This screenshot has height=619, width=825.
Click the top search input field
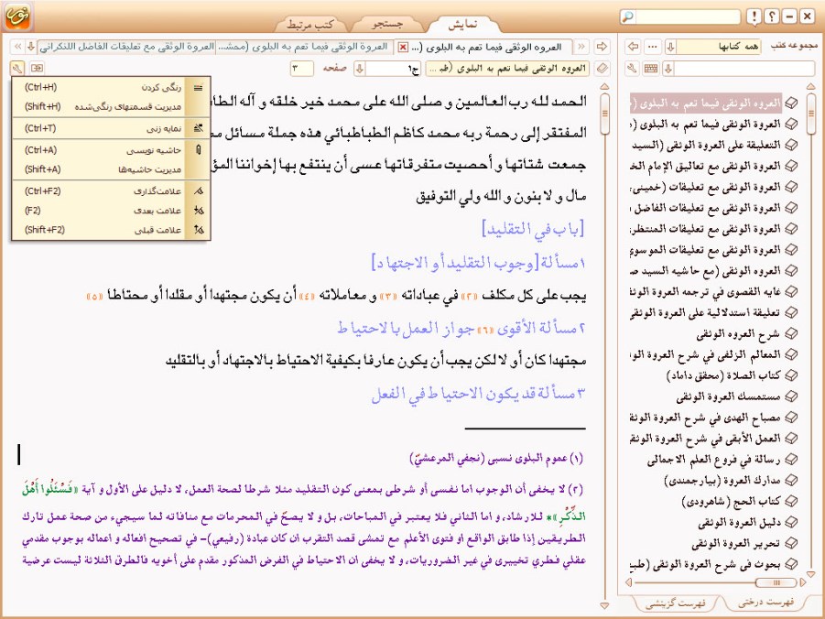coord(687,16)
